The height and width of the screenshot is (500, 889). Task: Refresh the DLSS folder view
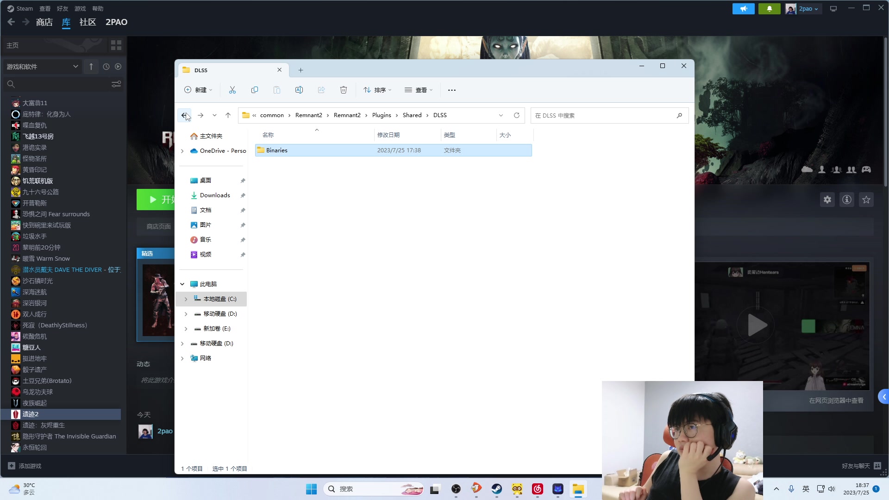click(x=517, y=115)
